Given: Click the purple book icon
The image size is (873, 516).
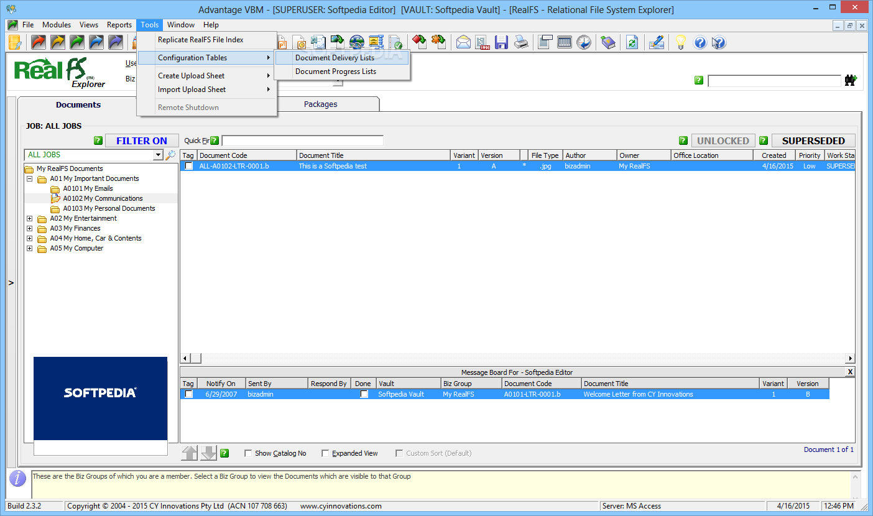Looking at the screenshot, I should (x=608, y=42).
